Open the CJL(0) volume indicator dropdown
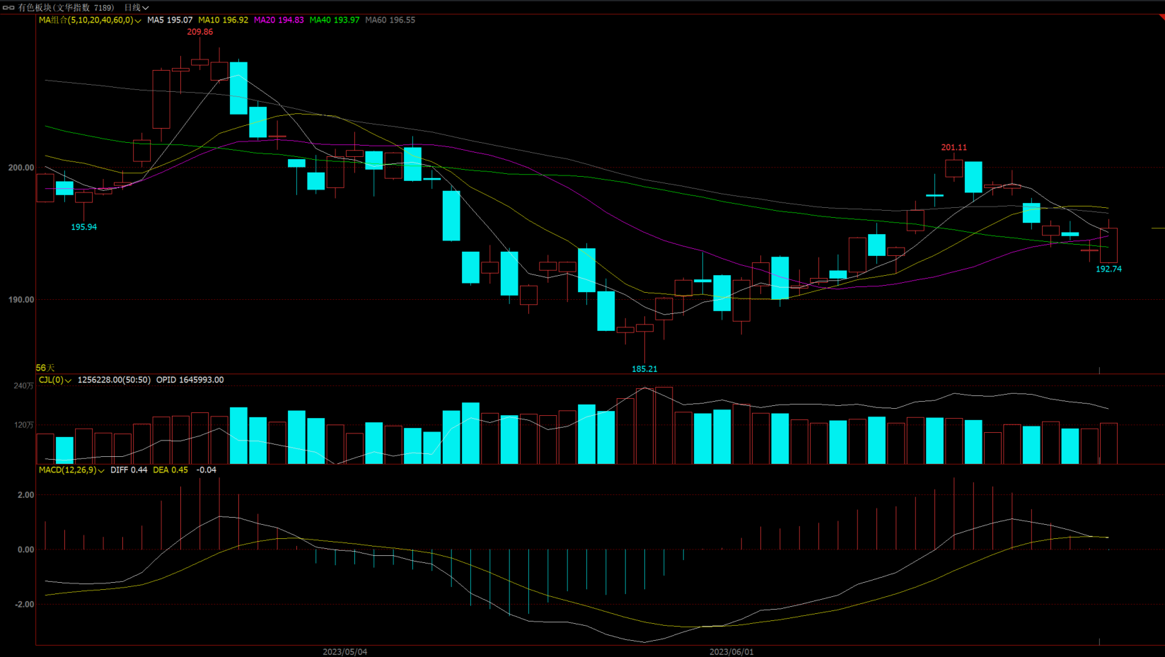The image size is (1165, 657). (55, 380)
